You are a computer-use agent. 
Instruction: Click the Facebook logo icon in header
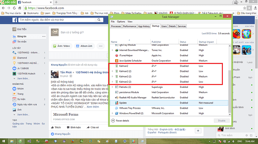pos(15,20)
